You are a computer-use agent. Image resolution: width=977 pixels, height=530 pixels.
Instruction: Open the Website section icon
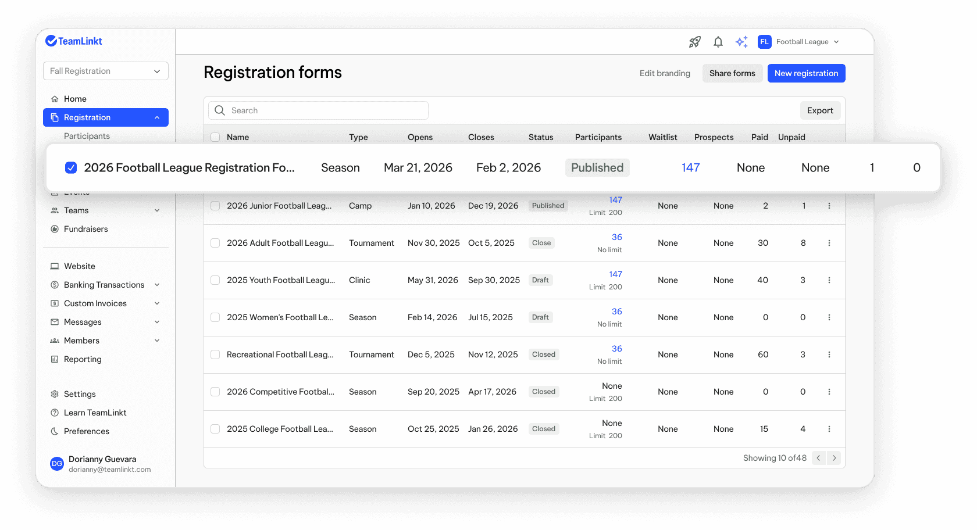(54, 266)
